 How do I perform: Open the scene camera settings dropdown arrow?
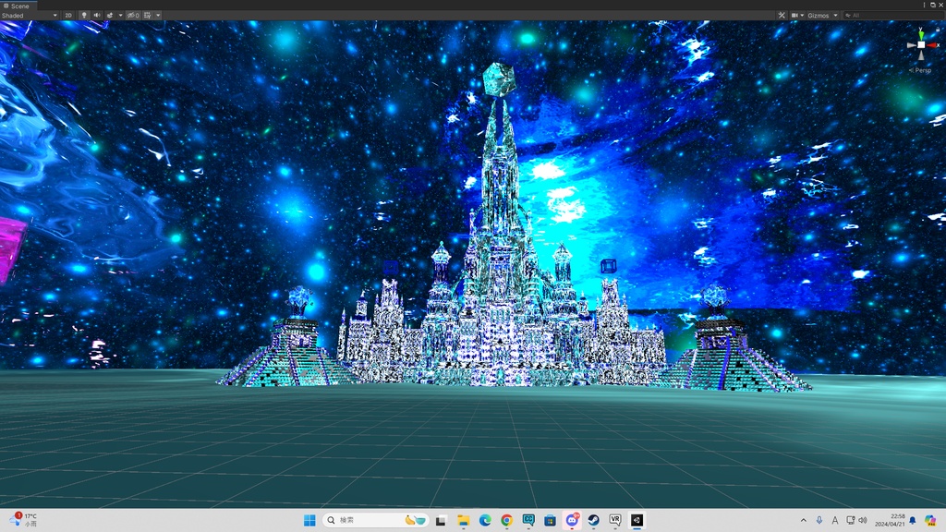point(803,15)
